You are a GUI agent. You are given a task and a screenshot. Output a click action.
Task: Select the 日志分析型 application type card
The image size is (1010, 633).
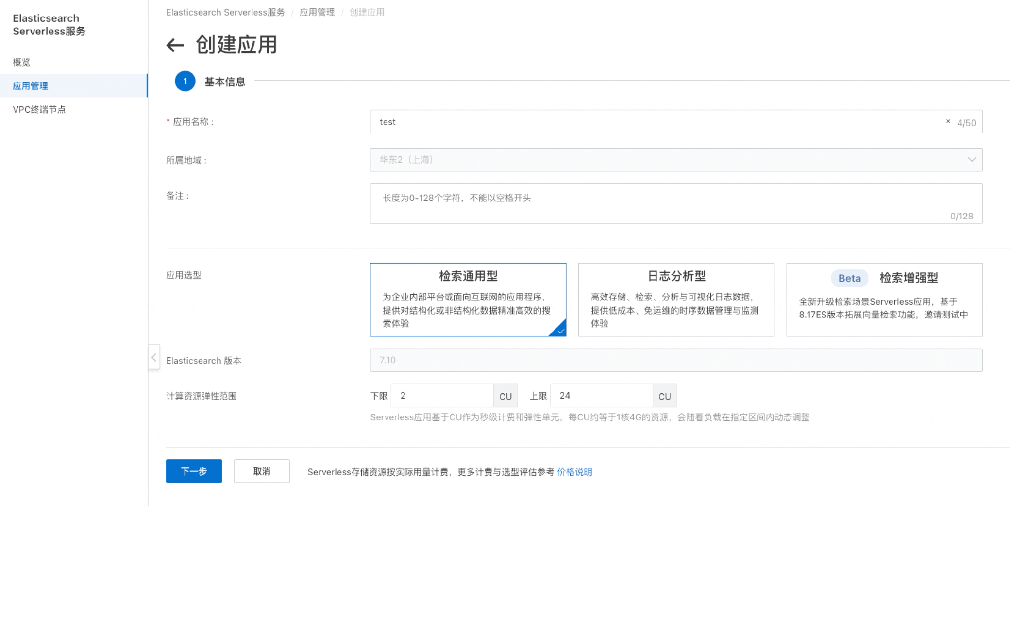tap(676, 300)
